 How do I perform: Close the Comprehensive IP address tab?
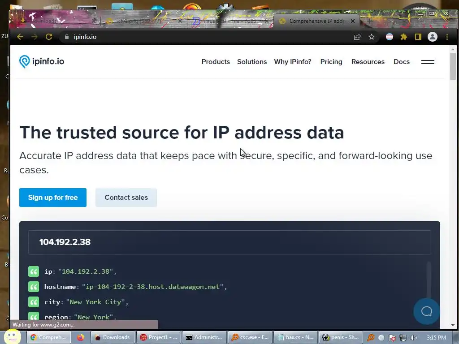pyautogui.click(x=353, y=21)
